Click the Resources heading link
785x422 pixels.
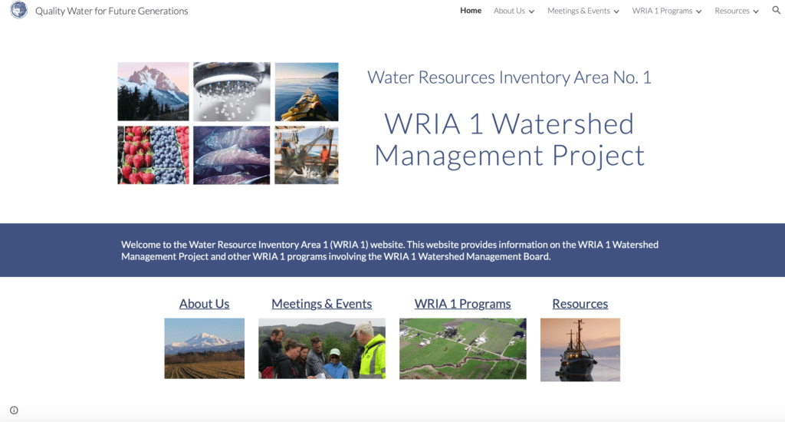click(580, 304)
